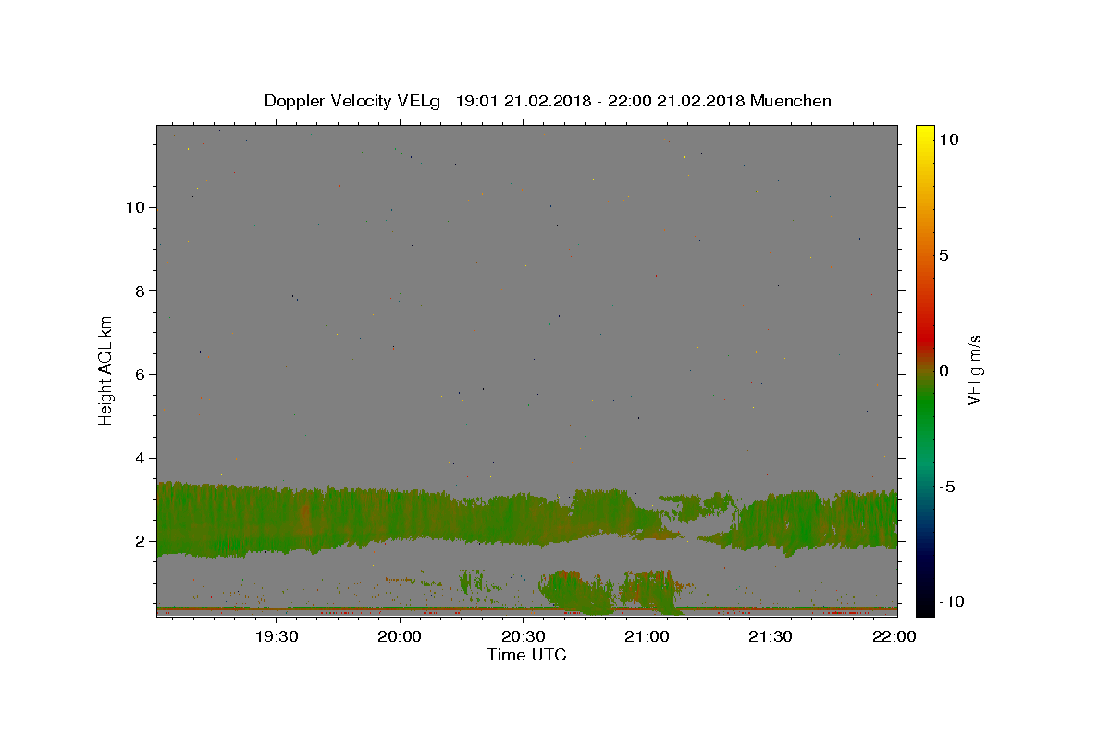Click the yellow top of the colorbar

tap(925, 131)
